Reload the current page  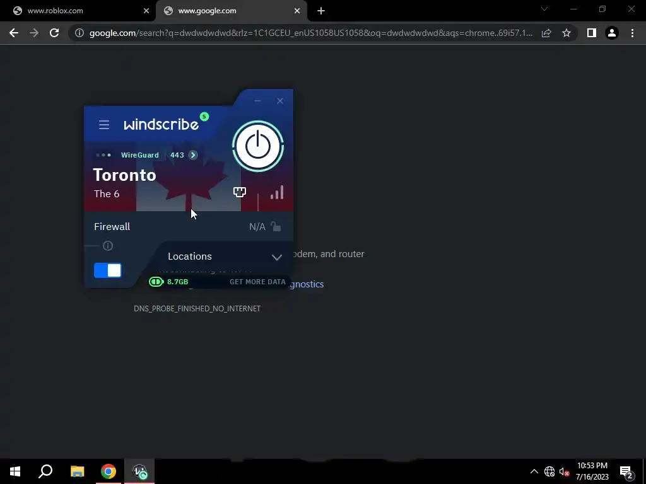pos(54,33)
